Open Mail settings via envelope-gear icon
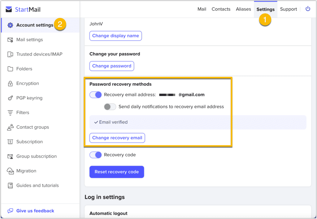The width and height of the screenshot is (317, 219). 10,40
